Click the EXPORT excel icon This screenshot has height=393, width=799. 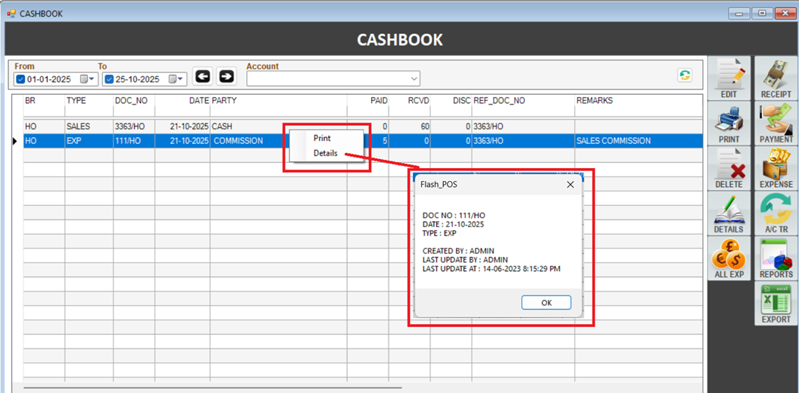coord(776,304)
